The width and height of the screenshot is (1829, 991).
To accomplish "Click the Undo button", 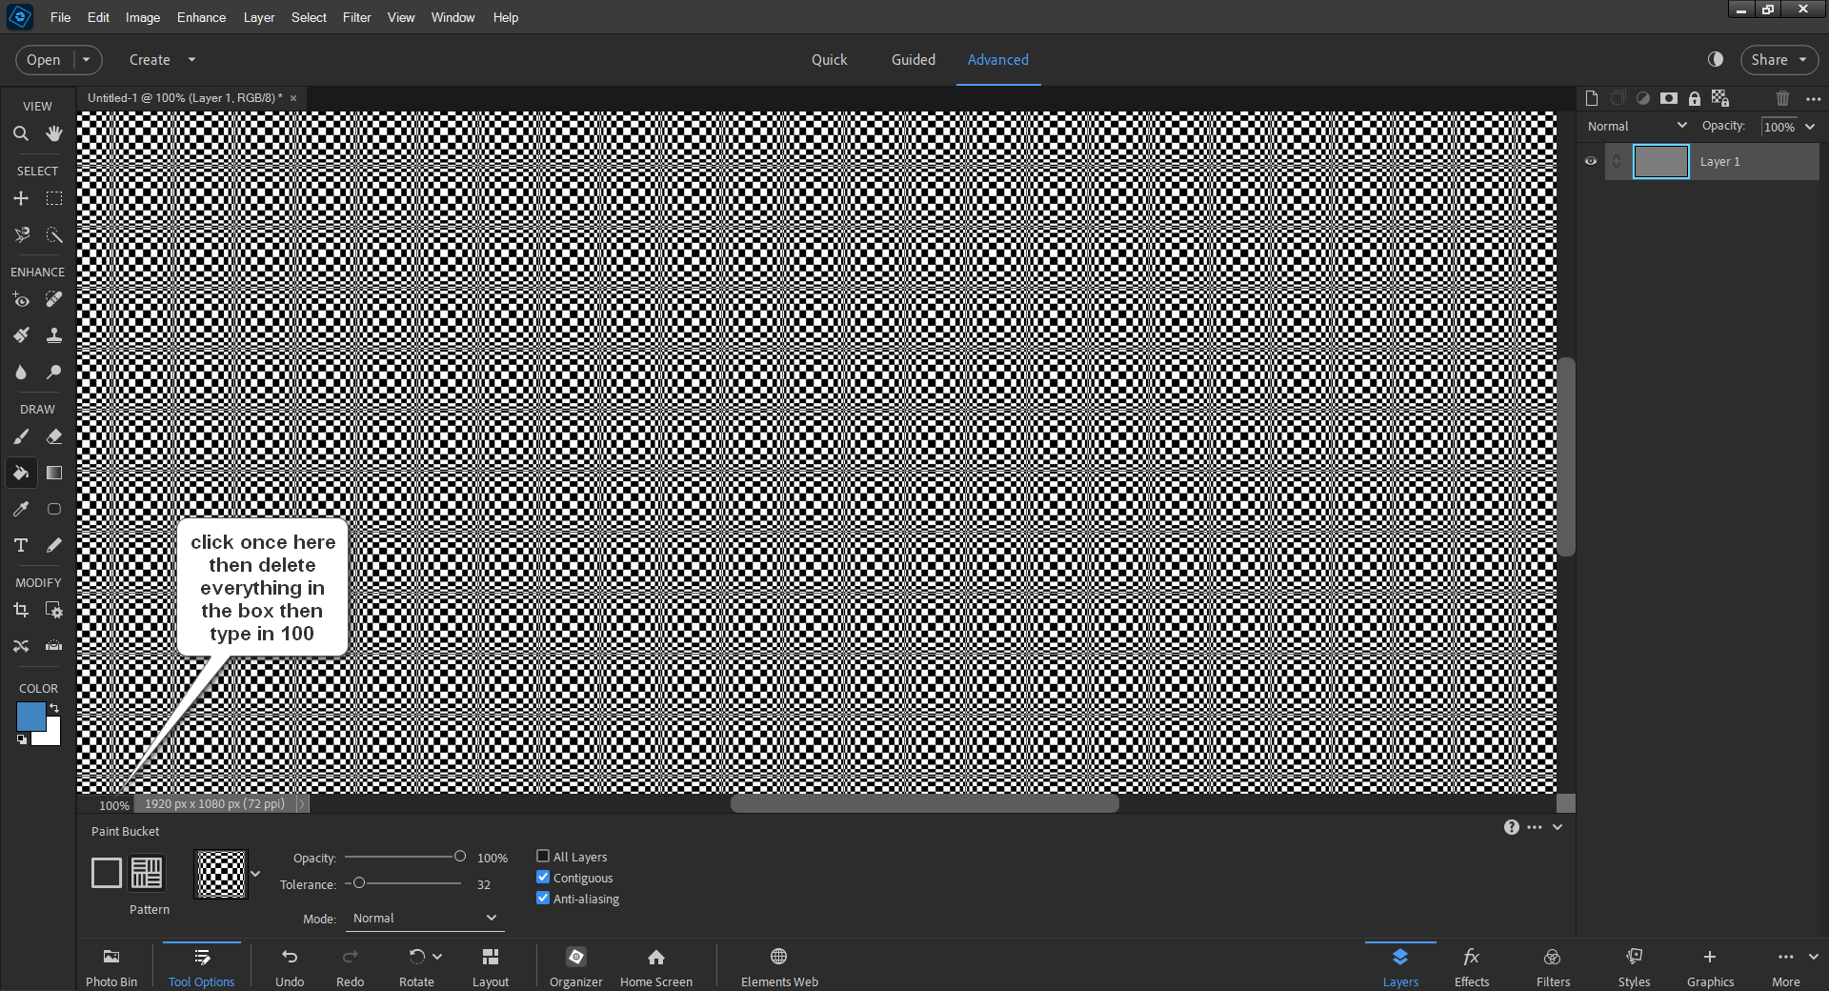I will (290, 964).
